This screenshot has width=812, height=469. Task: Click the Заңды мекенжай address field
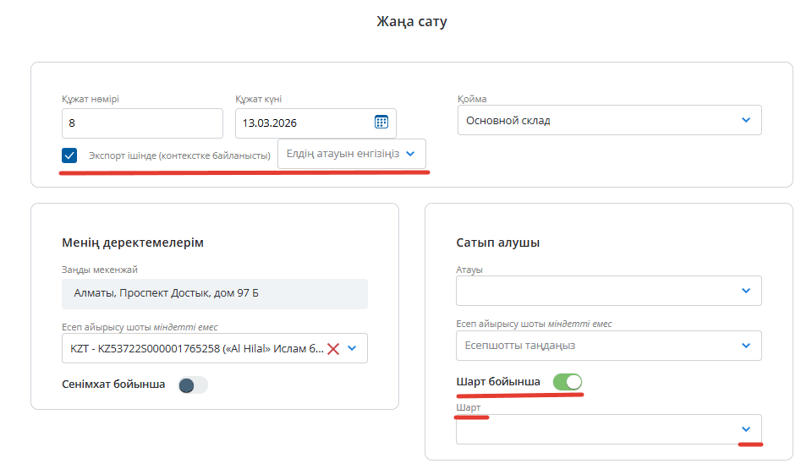(214, 294)
